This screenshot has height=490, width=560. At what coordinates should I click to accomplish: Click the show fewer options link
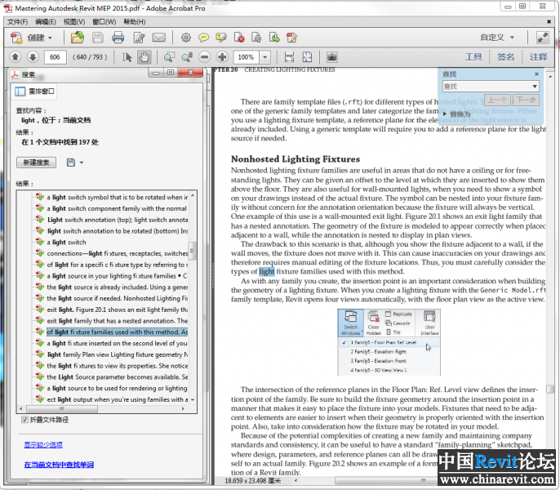pos(43,444)
